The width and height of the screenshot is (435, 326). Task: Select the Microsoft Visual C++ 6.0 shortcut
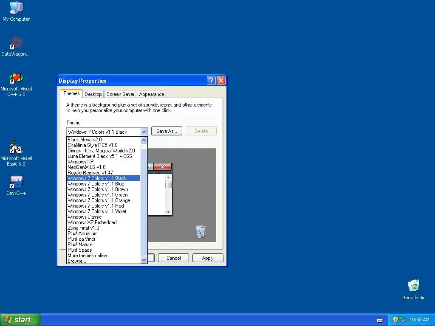[16, 84]
